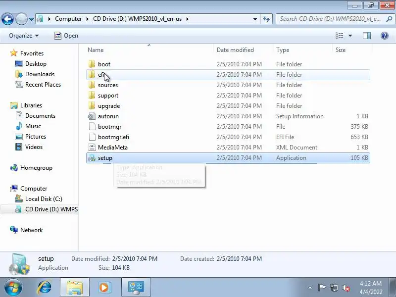Open the Music library

[x=33, y=126]
